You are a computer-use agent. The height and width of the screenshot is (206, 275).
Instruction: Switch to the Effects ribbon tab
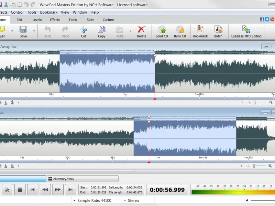tap(55, 20)
